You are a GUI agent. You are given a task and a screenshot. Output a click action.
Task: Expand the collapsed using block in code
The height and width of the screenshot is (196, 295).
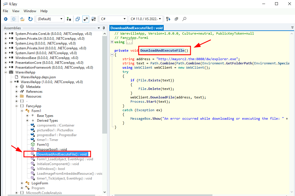click(112, 42)
